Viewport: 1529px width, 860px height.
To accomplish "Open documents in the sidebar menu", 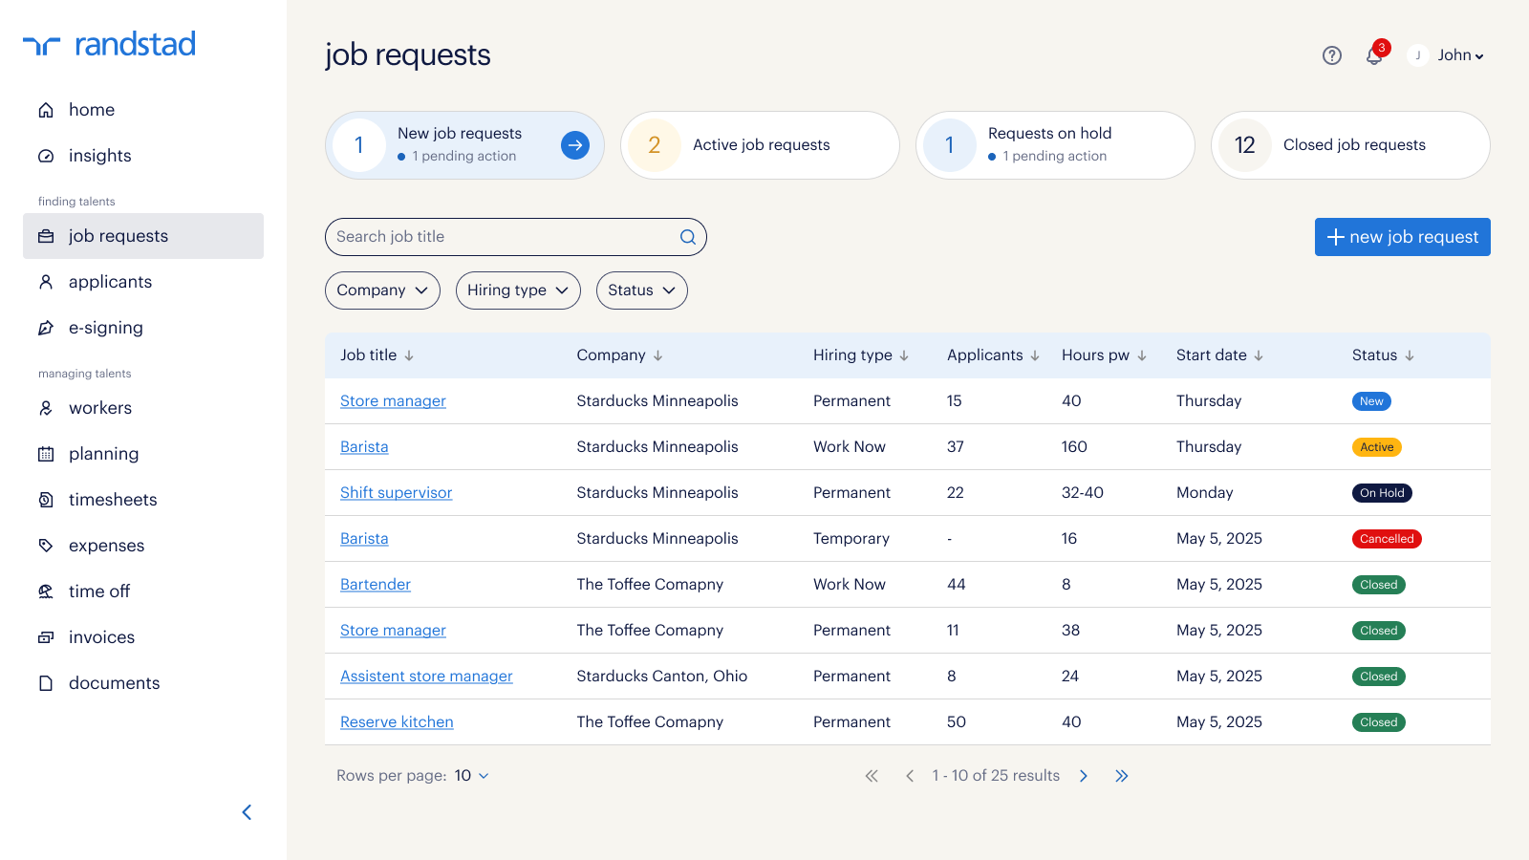I will coord(143,683).
